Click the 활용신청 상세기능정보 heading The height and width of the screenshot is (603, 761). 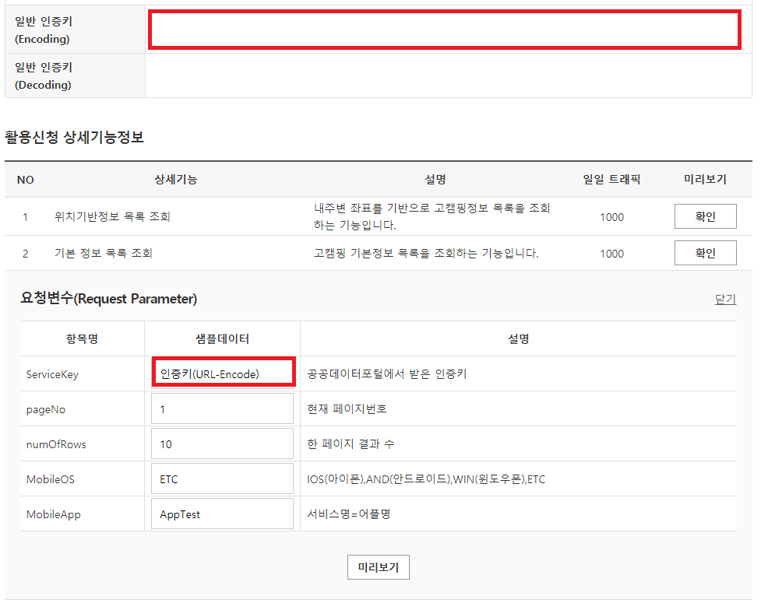74,137
